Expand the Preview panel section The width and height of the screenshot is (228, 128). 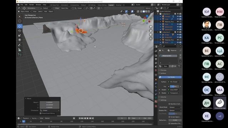(163, 70)
